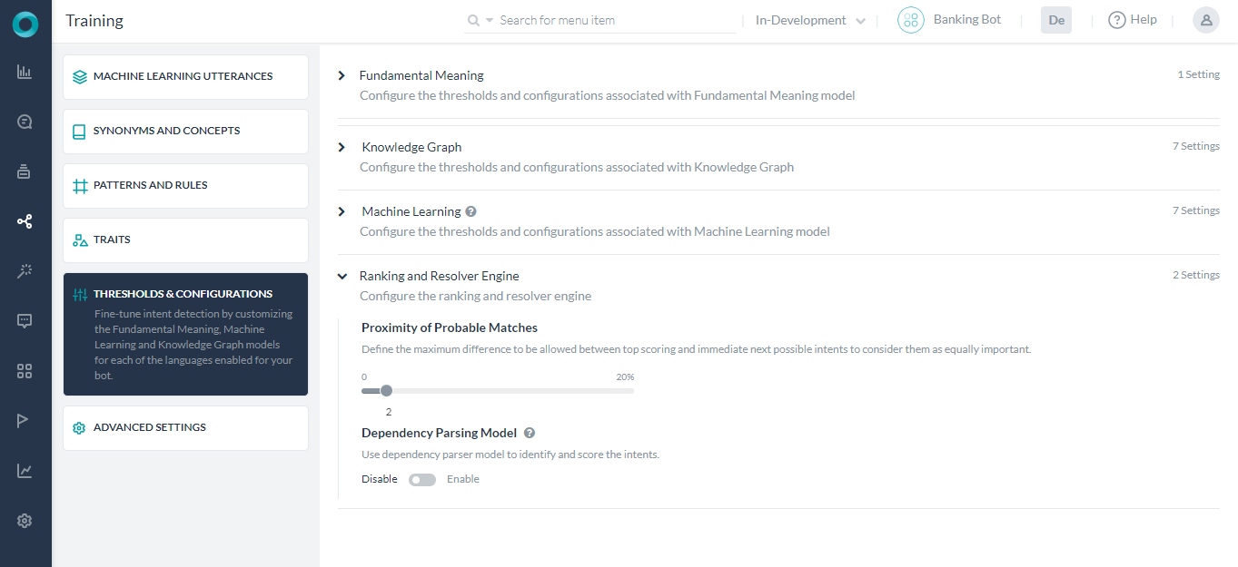Viewport: 1238px width, 567px height.
Task: Open Machine Learning Utterances tab
Action: (x=186, y=77)
